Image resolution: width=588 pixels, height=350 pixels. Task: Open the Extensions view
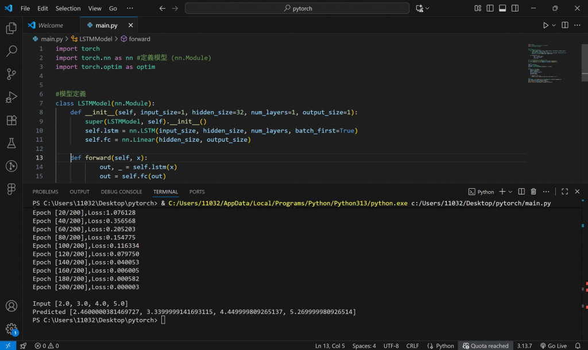pos(11,120)
